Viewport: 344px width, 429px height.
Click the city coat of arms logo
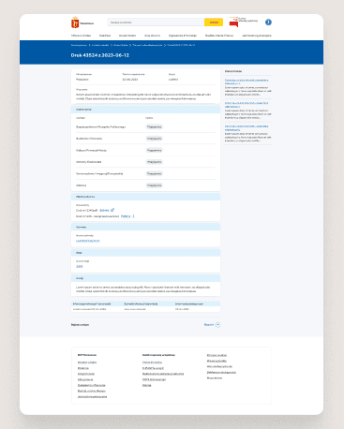click(75, 22)
